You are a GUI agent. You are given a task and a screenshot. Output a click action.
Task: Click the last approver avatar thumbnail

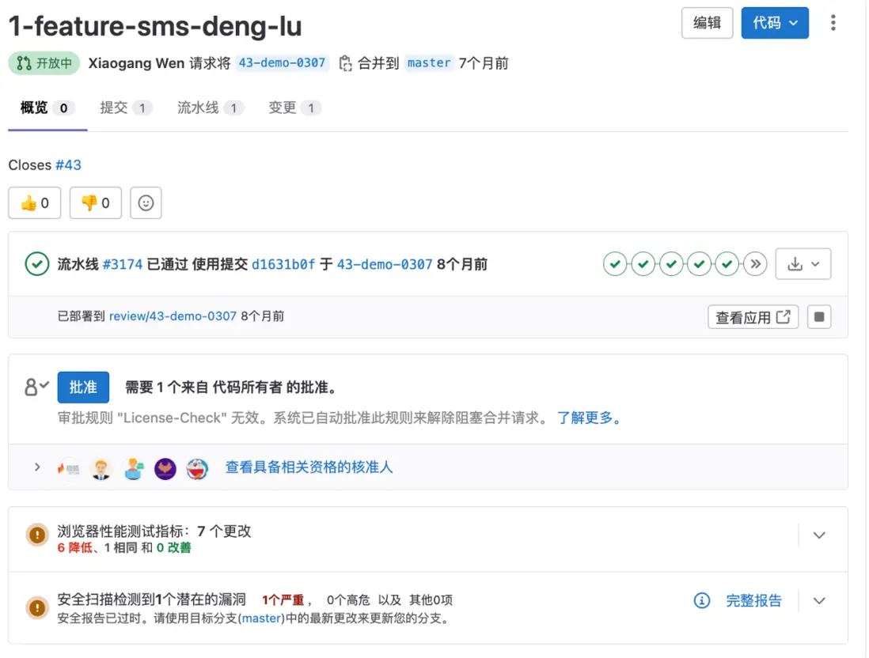click(x=196, y=469)
